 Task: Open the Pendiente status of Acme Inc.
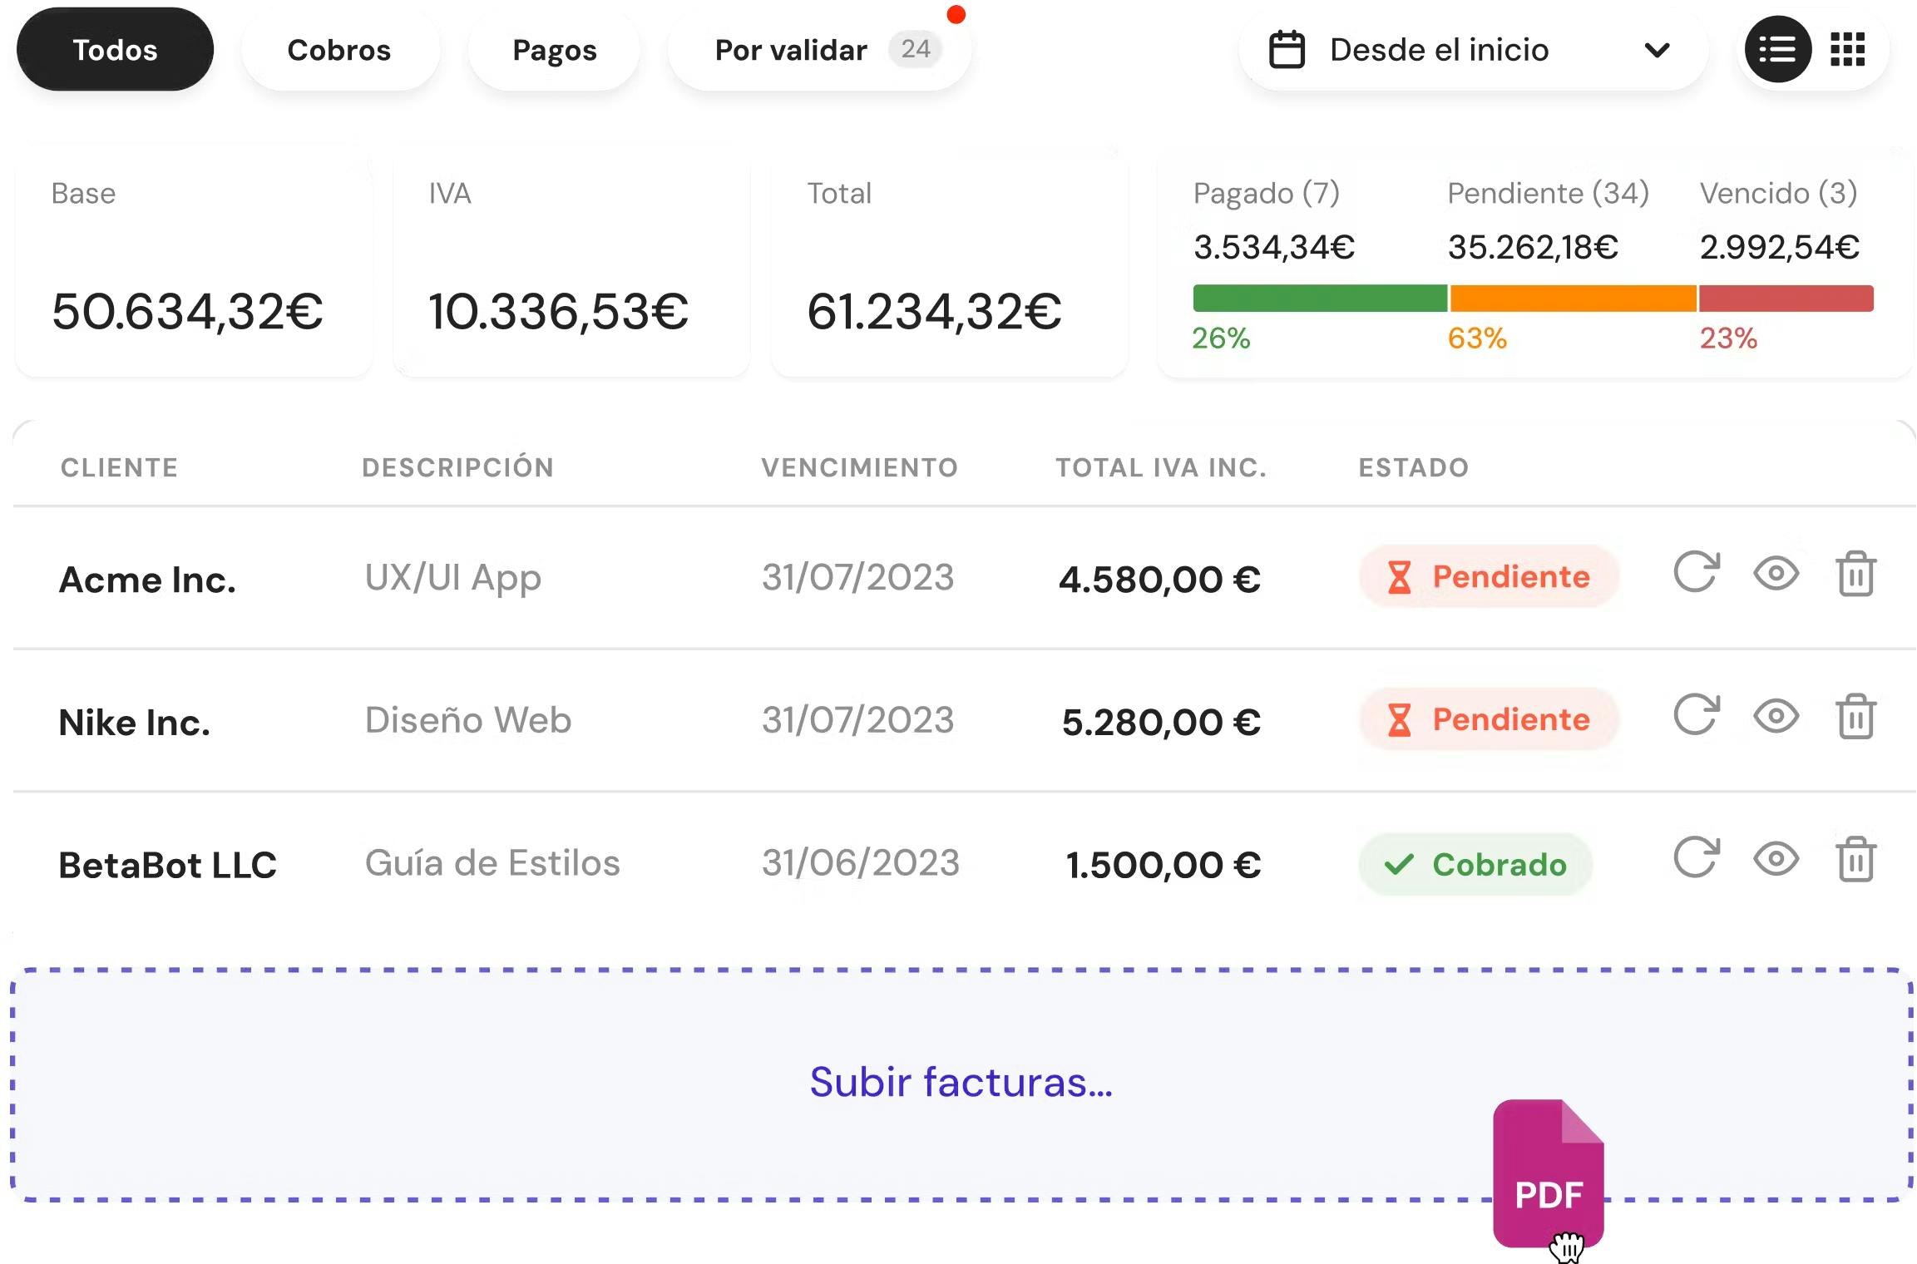1488,576
